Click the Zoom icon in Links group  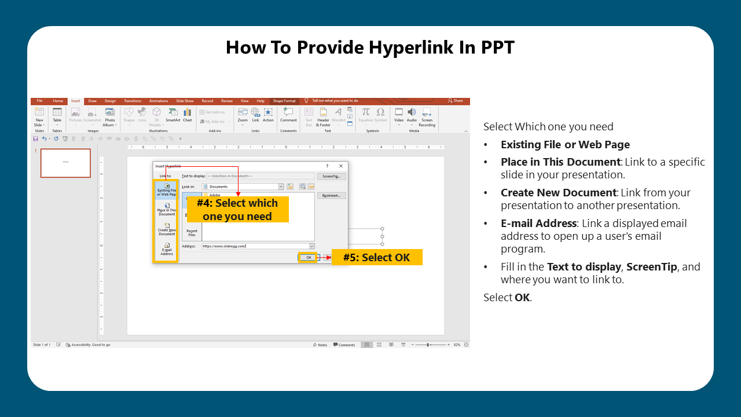coord(243,112)
